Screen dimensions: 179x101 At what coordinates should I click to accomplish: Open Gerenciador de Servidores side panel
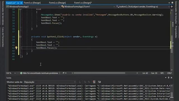tap(3, 13)
